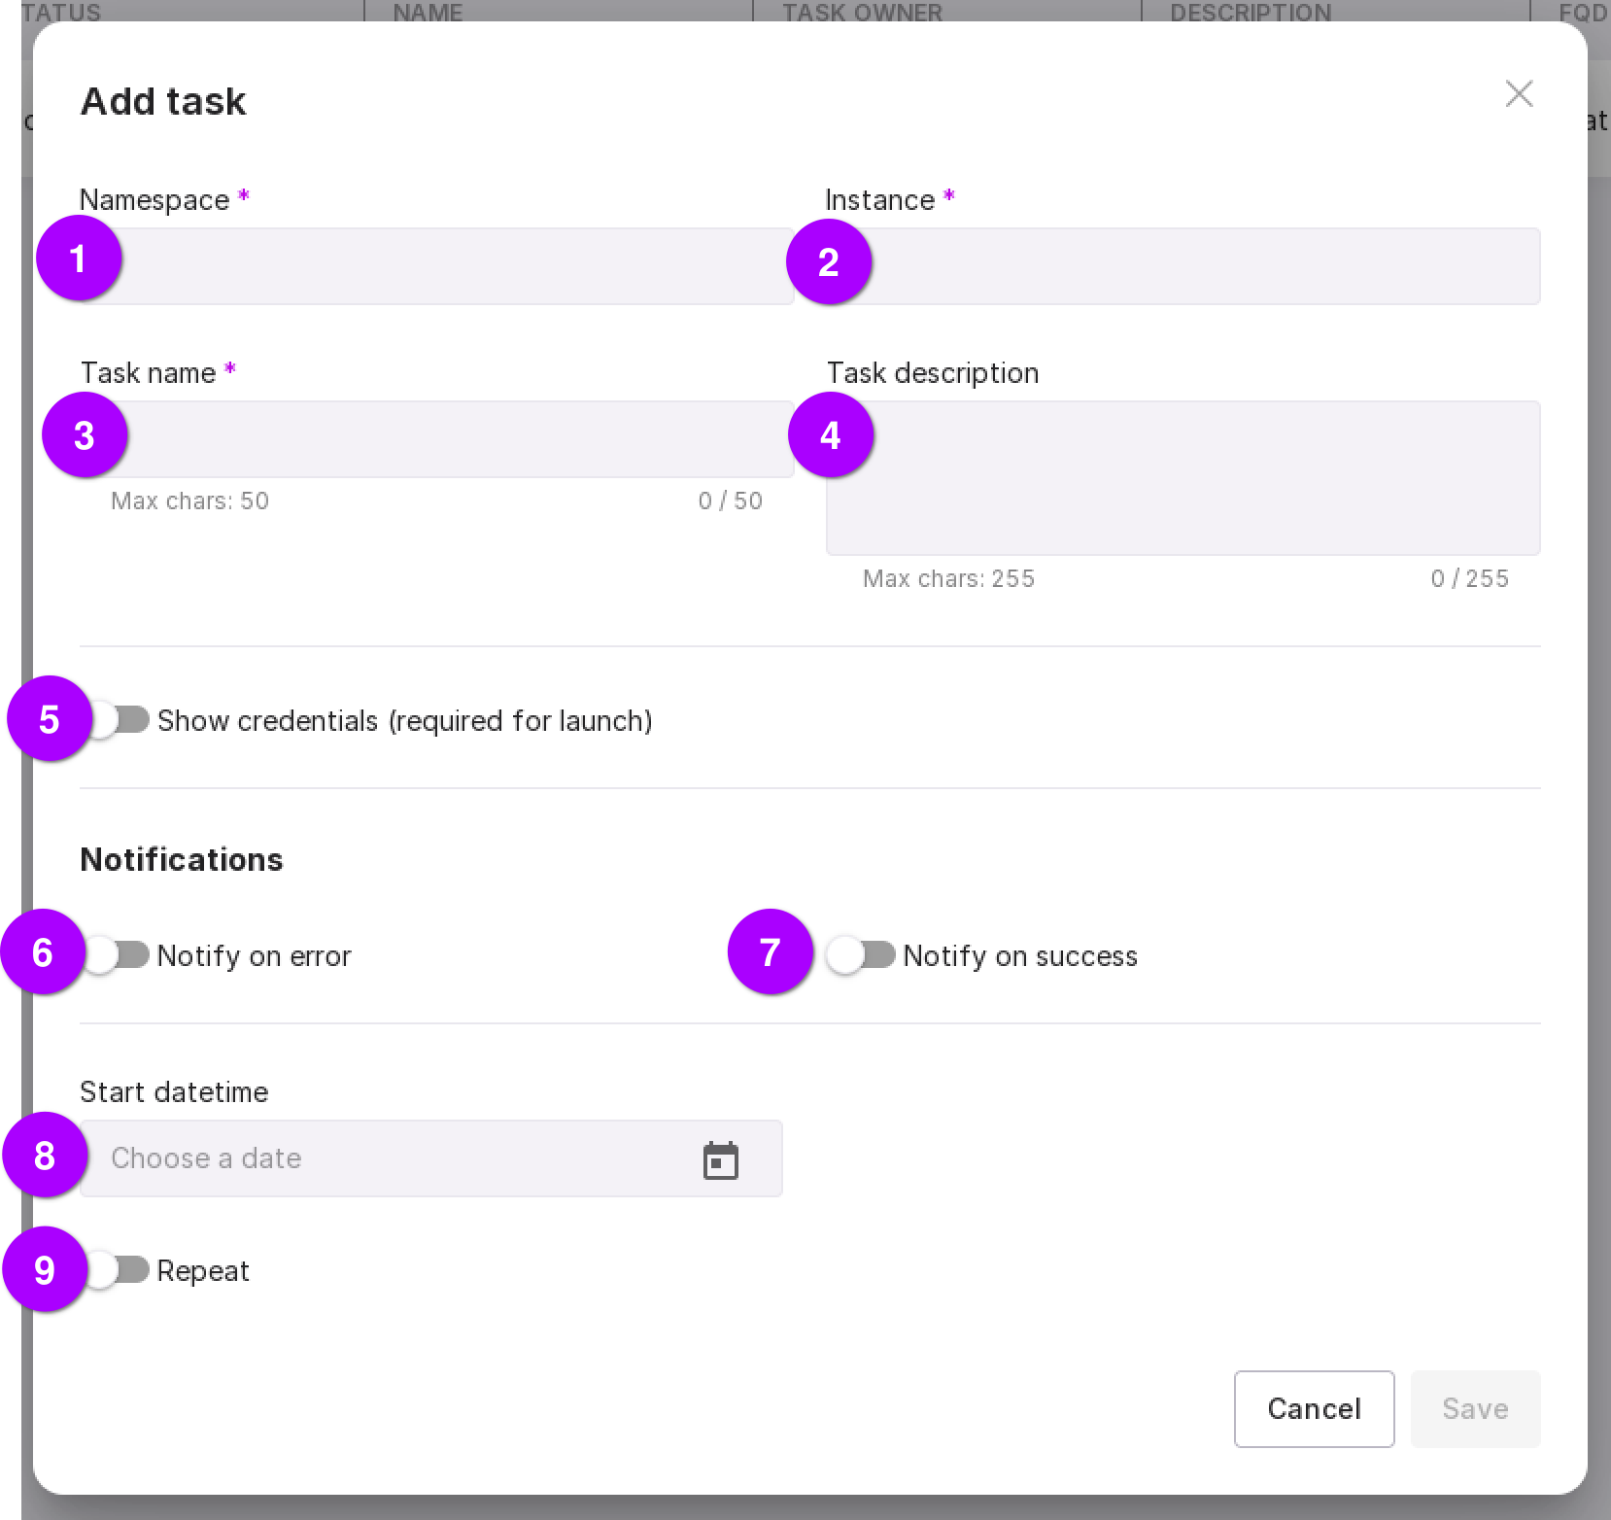Screen dimensions: 1611x1520
Task: Click the Choose a date field
Action: 389,1158
